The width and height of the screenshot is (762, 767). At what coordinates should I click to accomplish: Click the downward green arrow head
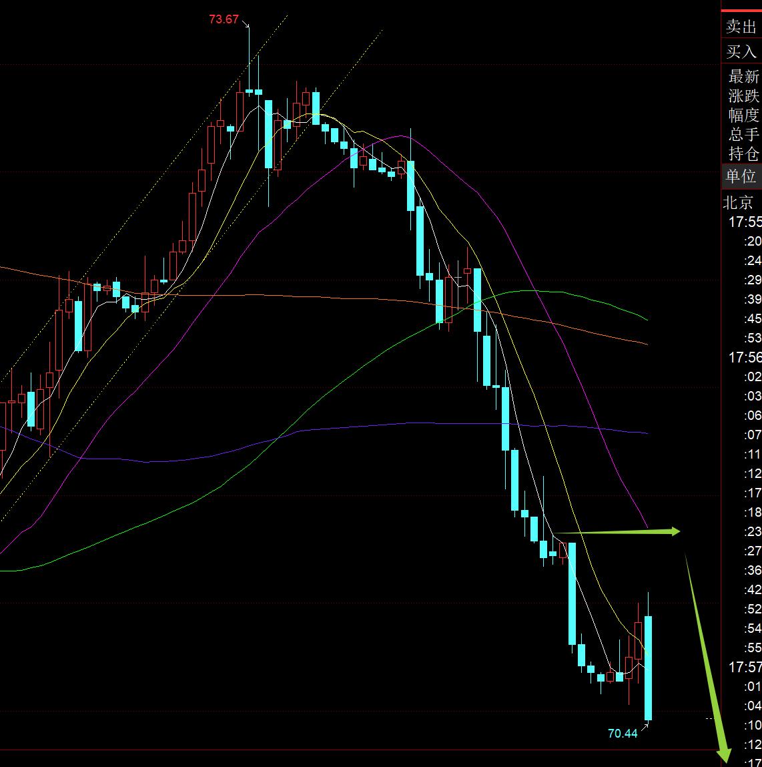click(x=723, y=755)
